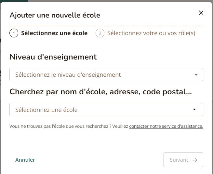The height and width of the screenshot is (174, 213).
Task: Click the step 1 number circle
Action: pos(14,33)
